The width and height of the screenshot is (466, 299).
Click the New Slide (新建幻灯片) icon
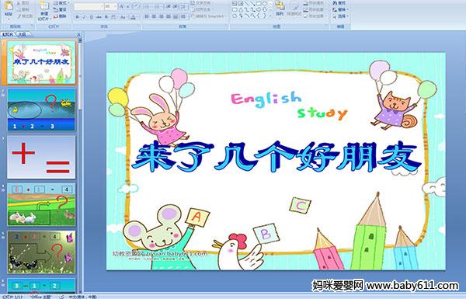[44, 6]
